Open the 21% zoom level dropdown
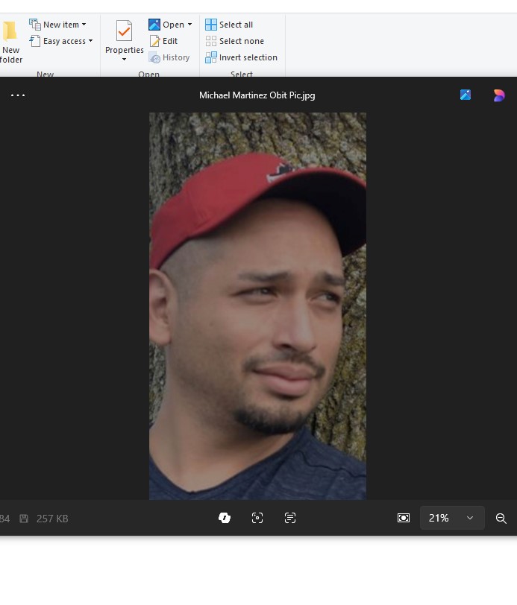This screenshot has height=605, width=517. click(x=452, y=518)
